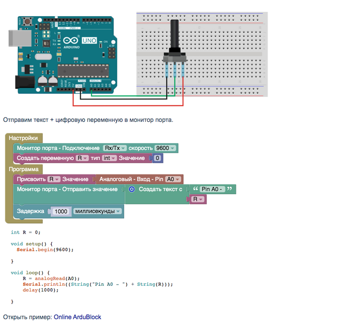Open the миллисекунды units dropdown
The image size is (345, 323).
coord(97,211)
